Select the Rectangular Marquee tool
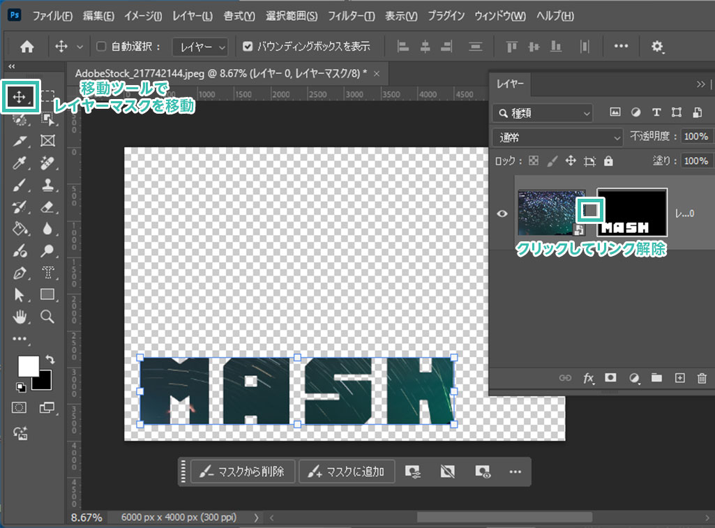The width and height of the screenshot is (715, 528). click(x=47, y=96)
